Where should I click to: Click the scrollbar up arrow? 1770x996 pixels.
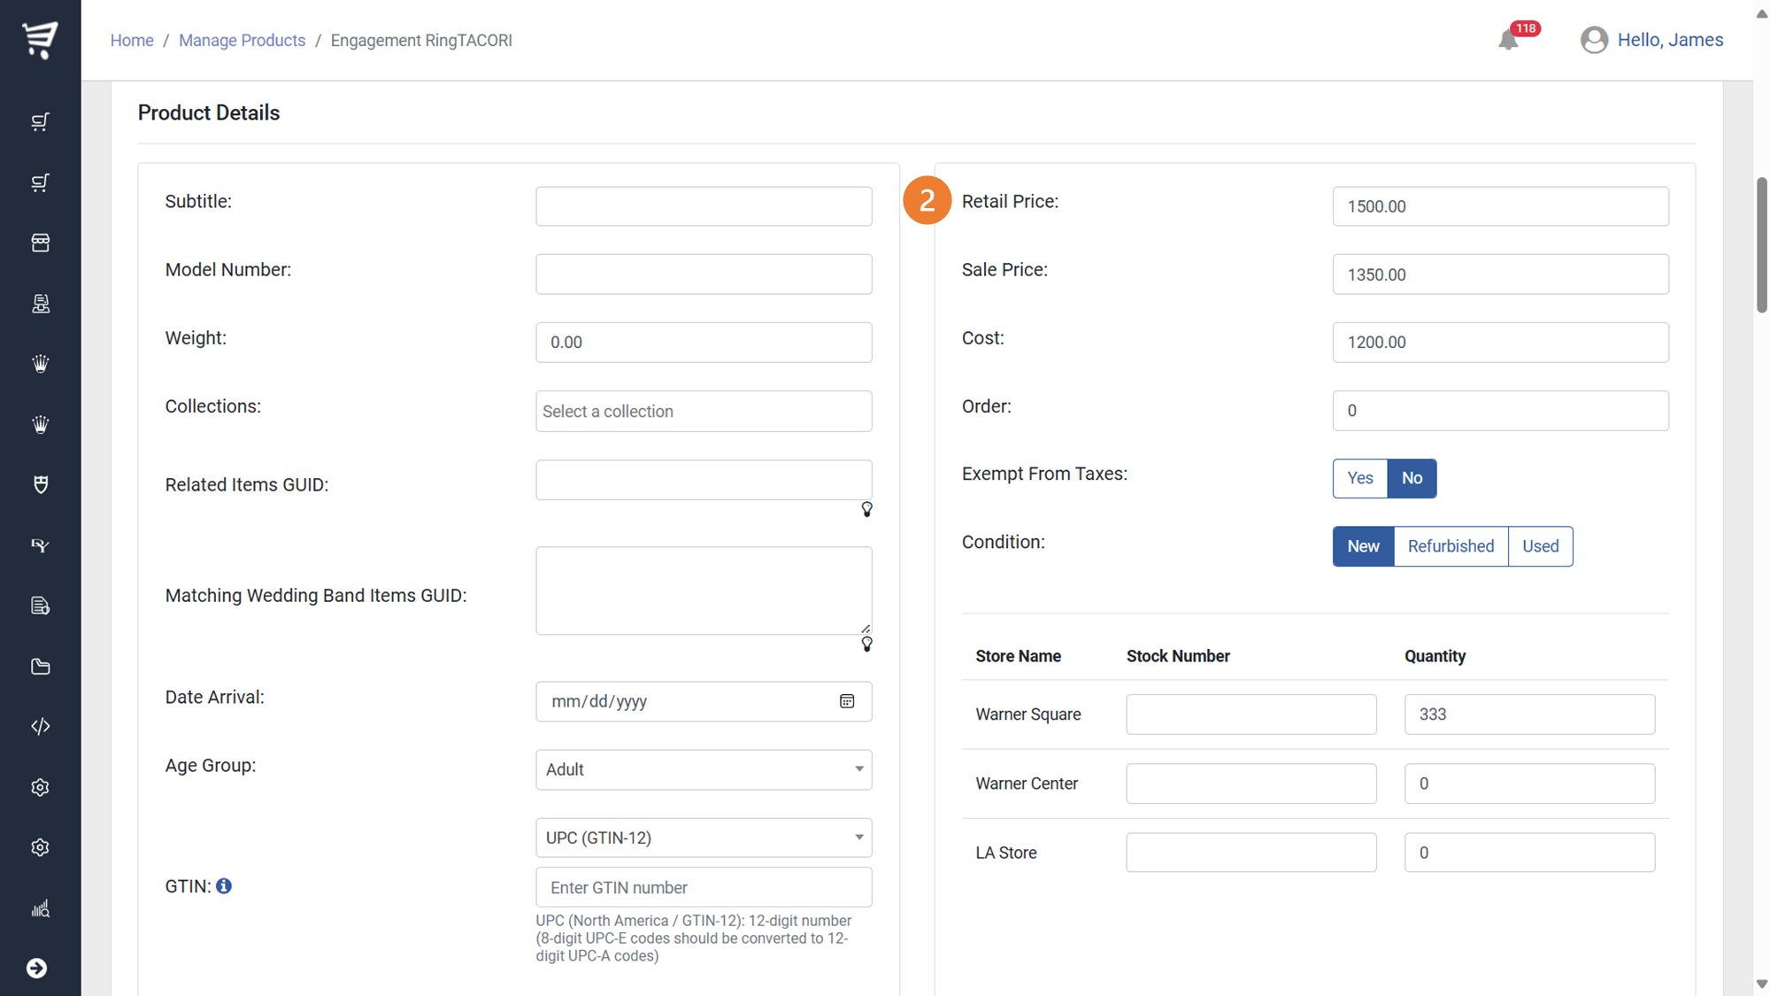click(1761, 13)
